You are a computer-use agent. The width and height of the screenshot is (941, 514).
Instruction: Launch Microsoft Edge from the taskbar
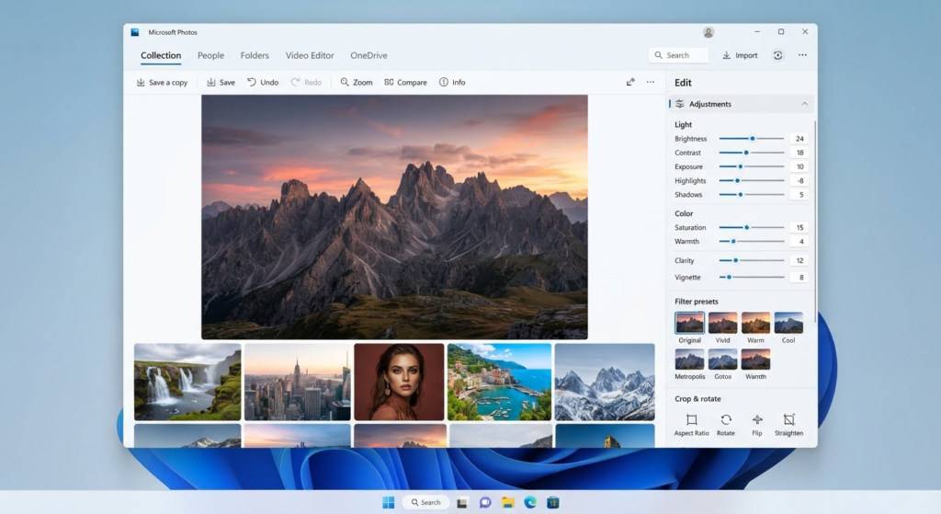(530, 503)
